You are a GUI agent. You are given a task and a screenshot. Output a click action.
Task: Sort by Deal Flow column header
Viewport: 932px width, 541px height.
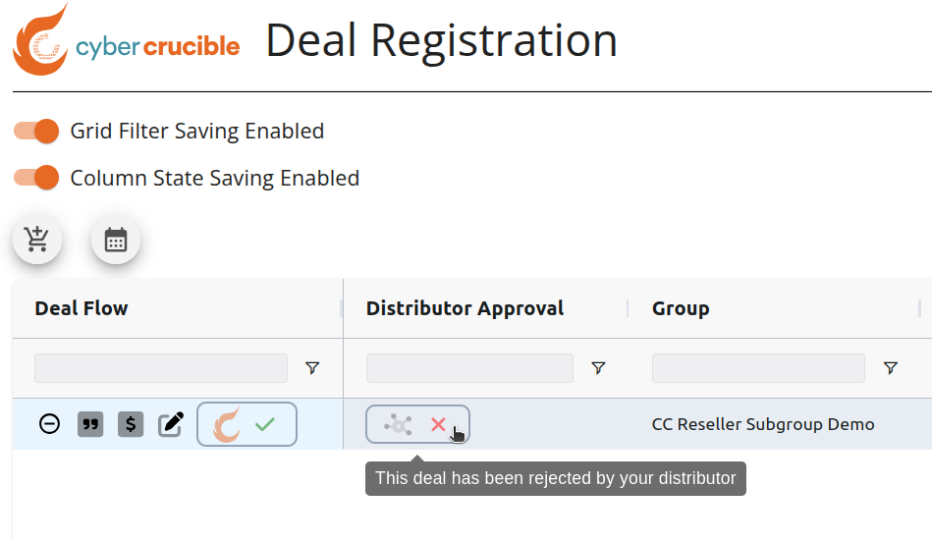click(82, 308)
